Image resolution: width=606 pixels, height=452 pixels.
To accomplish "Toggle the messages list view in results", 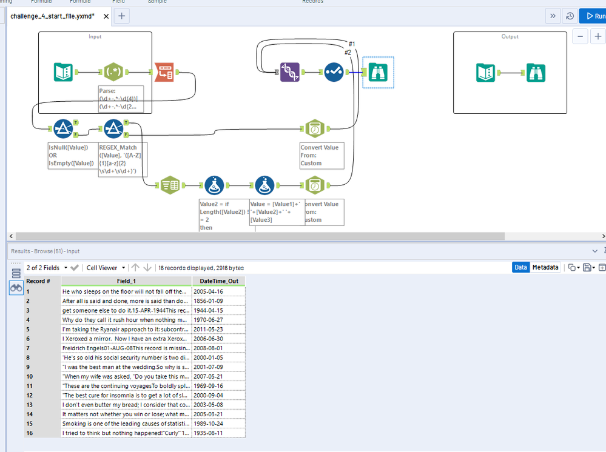I will 16,274.
